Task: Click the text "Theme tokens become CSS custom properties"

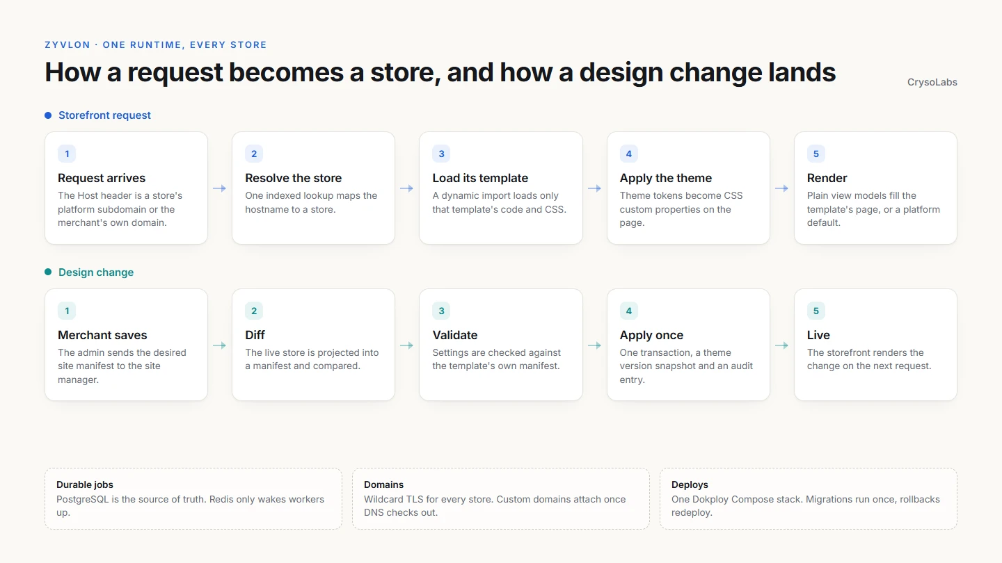Action: click(x=681, y=202)
